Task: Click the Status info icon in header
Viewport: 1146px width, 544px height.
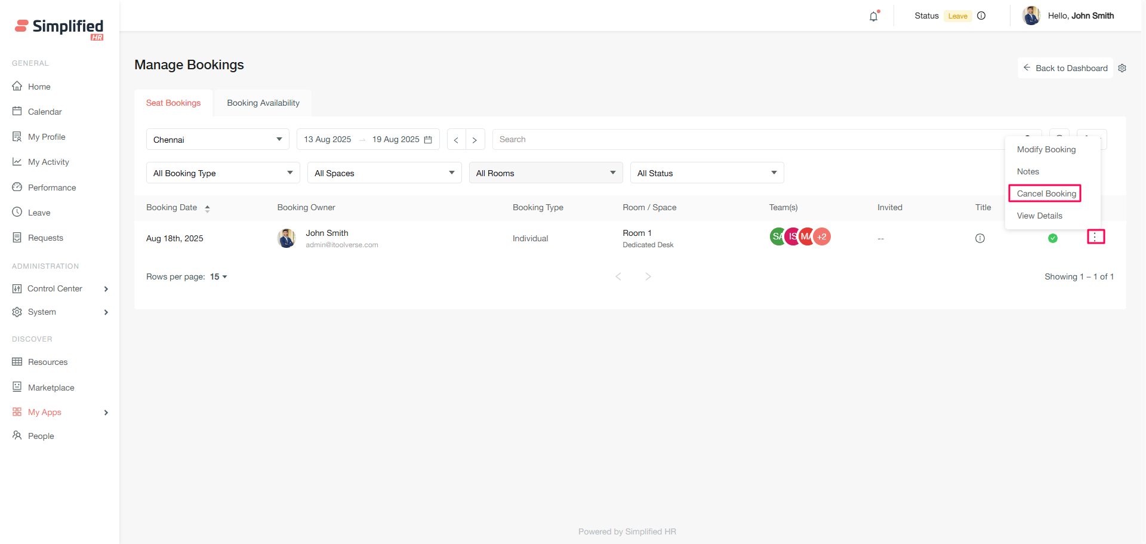Action: (x=981, y=16)
